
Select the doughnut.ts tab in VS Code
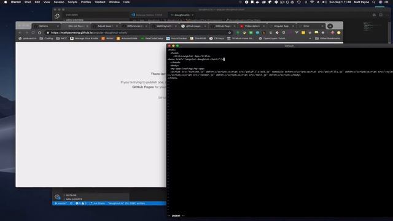coord(182,15)
